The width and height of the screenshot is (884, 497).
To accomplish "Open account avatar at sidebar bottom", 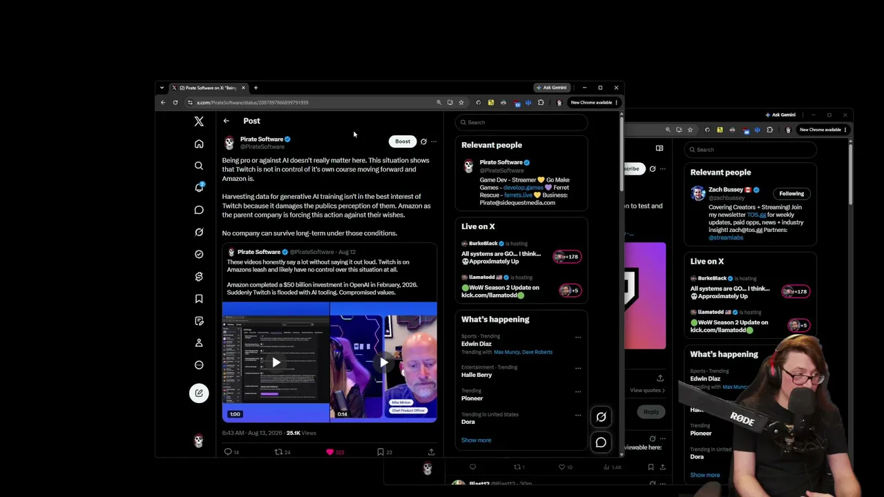I will 199,440.
